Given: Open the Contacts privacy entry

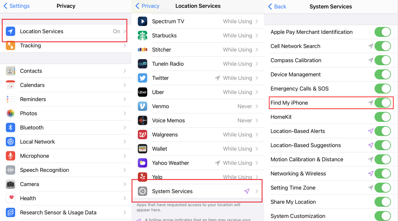Looking at the screenshot, I should tap(66, 71).
